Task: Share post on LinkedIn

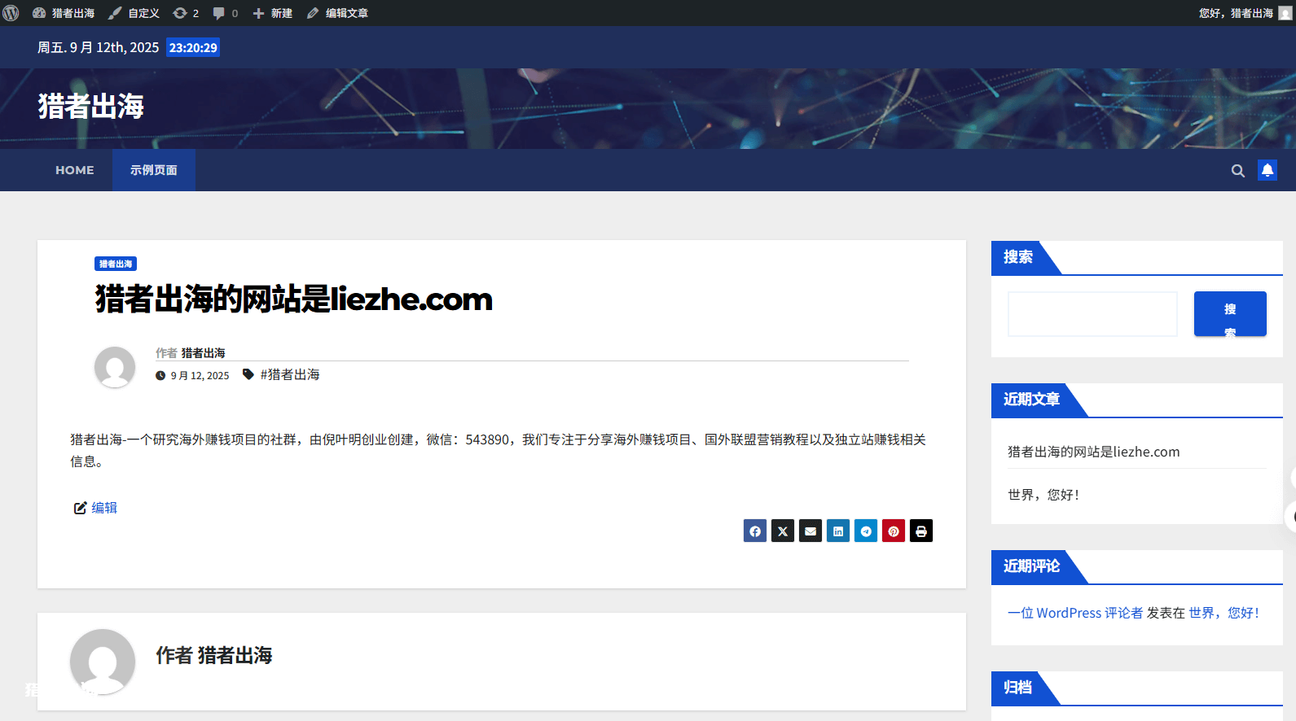Action: pos(838,531)
